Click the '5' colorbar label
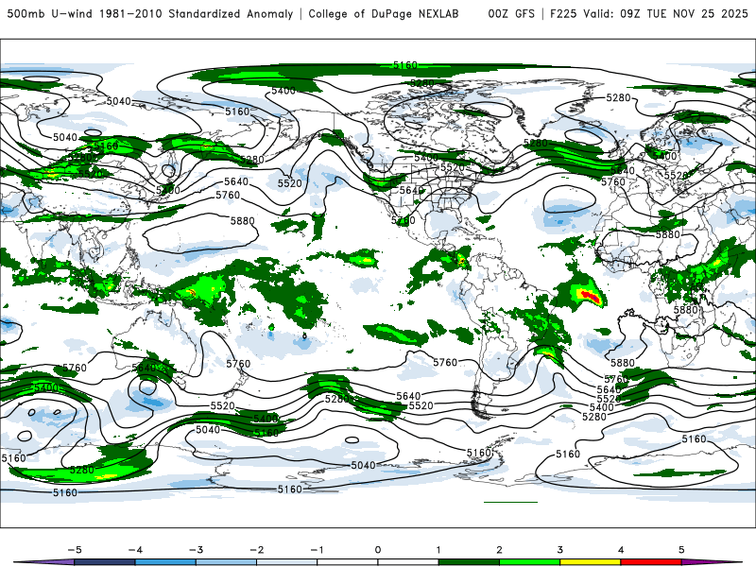Image resolution: width=756 pixels, height=567 pixels. 681,550
